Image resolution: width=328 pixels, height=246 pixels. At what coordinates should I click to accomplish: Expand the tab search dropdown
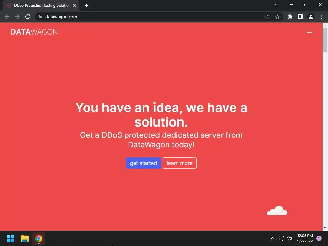pos(276,4)
